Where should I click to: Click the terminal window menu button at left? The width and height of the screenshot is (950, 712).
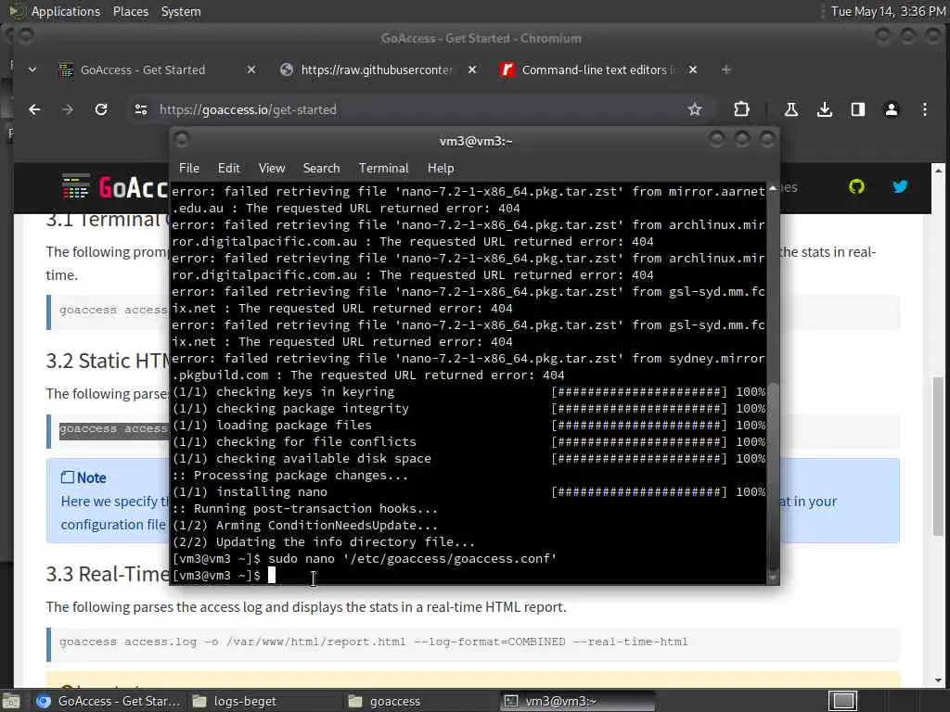(181, 140)
